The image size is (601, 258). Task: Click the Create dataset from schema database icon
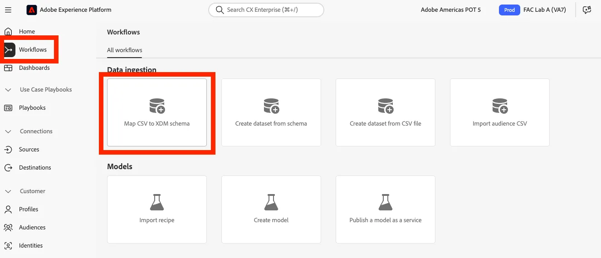pyautogui.click(x=271, y=106)
